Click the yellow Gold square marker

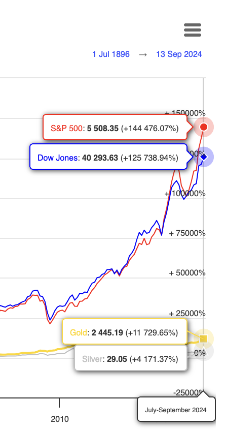pos(204,338)
